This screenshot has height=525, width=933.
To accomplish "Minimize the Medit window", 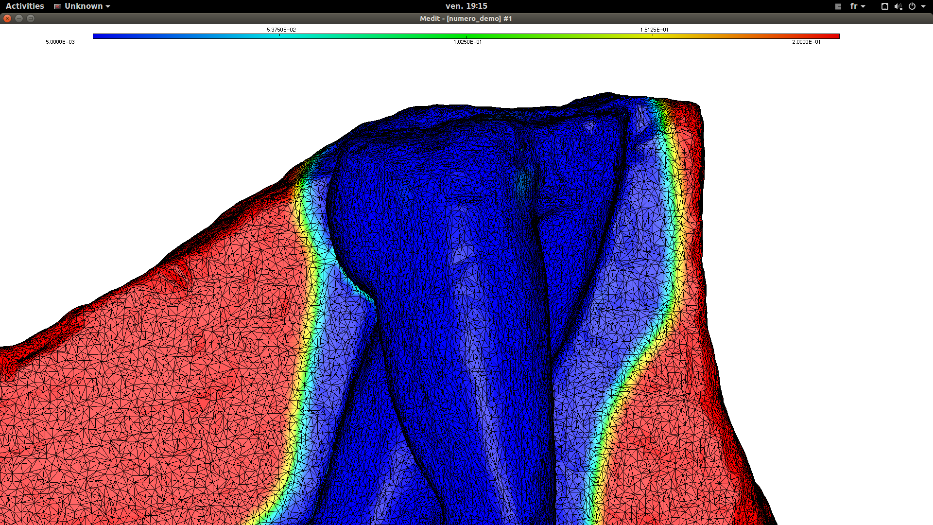I will [x=19, y=18].
